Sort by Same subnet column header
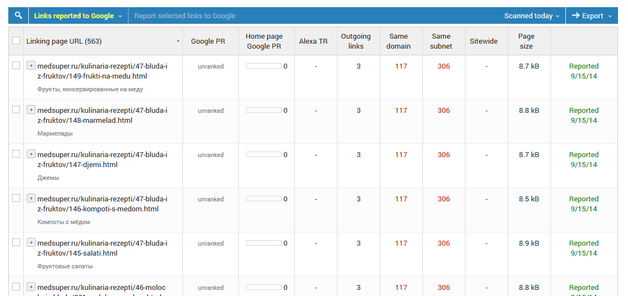Image resolution: width=628 pixels, height=296 pixels. [x=441, y=41]
